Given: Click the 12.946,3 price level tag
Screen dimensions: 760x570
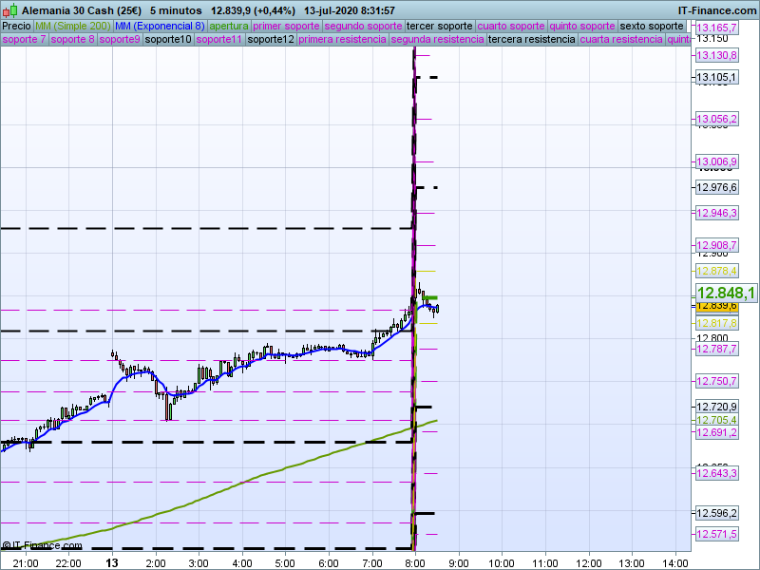Looking at the screenshot, I should click(716, 213).
